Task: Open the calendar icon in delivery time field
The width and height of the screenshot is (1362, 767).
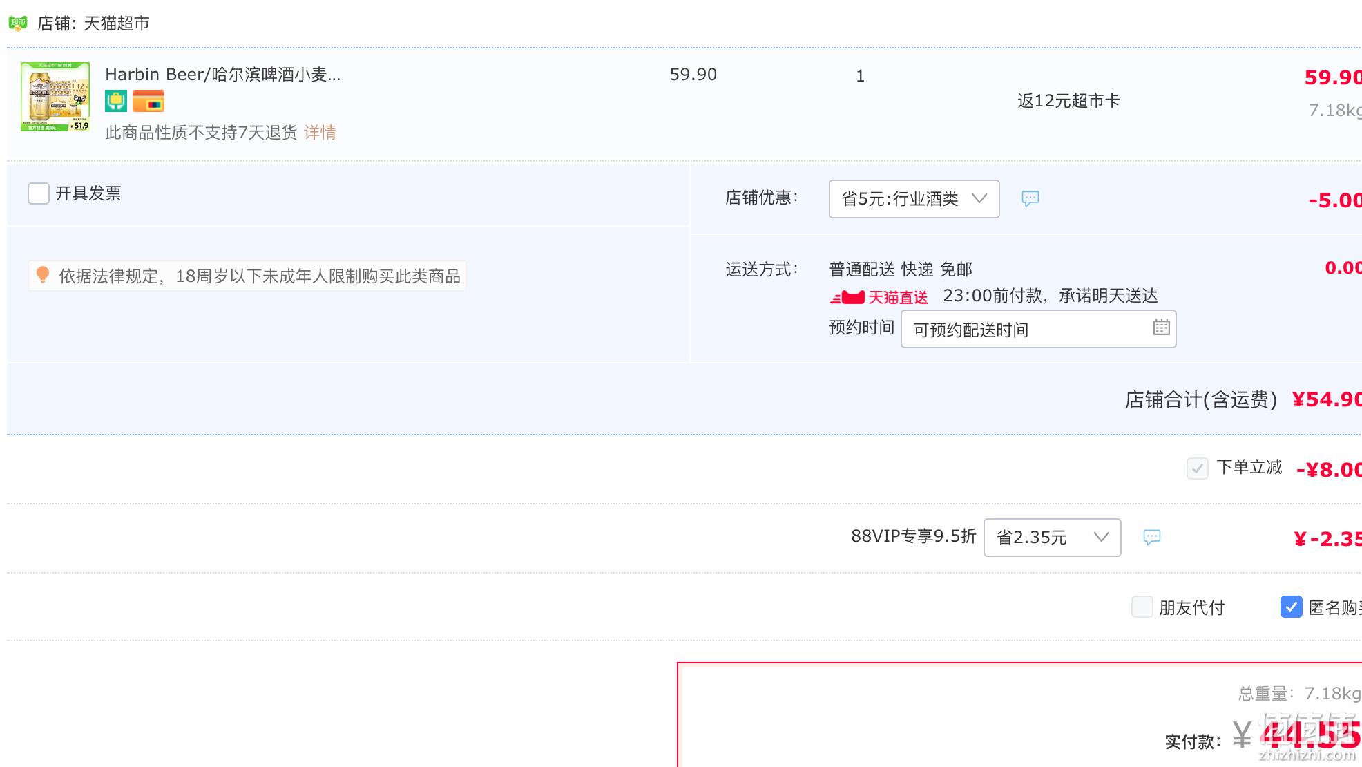Action: [x=1161, y=328]
